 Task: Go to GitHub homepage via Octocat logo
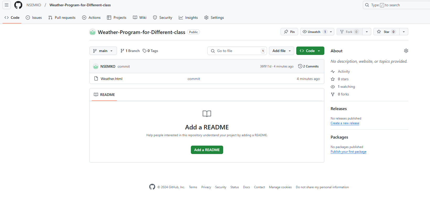point(18,5)
